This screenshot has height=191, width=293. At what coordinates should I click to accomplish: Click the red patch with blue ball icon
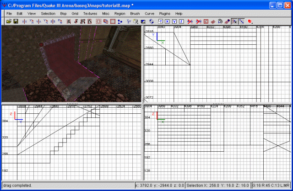(x=227, y=21)
